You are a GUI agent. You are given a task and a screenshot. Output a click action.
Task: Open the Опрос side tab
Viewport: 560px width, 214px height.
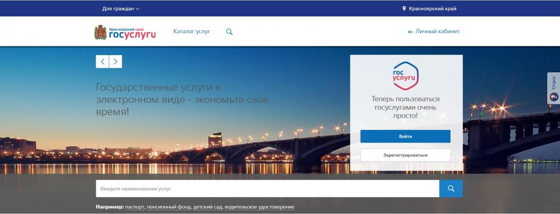coord(553,88)
